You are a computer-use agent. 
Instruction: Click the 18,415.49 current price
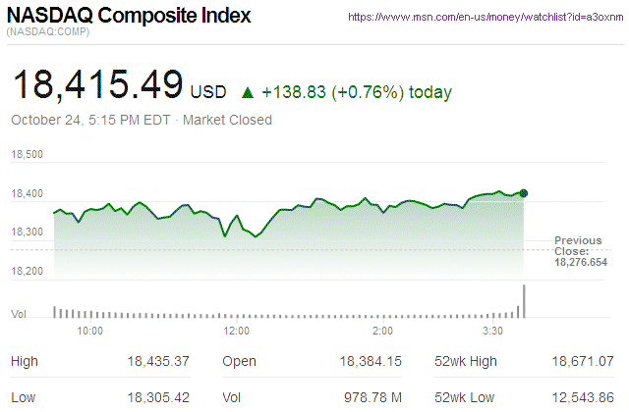click(x=96, y=84)
